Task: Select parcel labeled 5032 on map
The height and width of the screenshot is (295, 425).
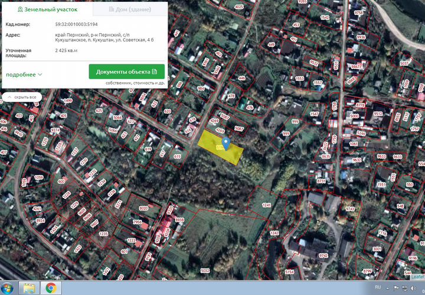Action: [205, 271]
